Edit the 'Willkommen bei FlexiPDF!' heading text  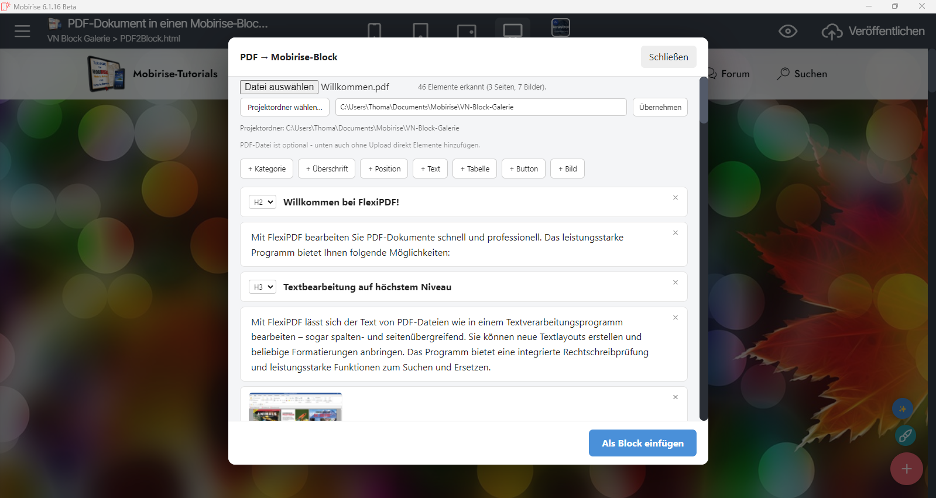pos(341,202)
